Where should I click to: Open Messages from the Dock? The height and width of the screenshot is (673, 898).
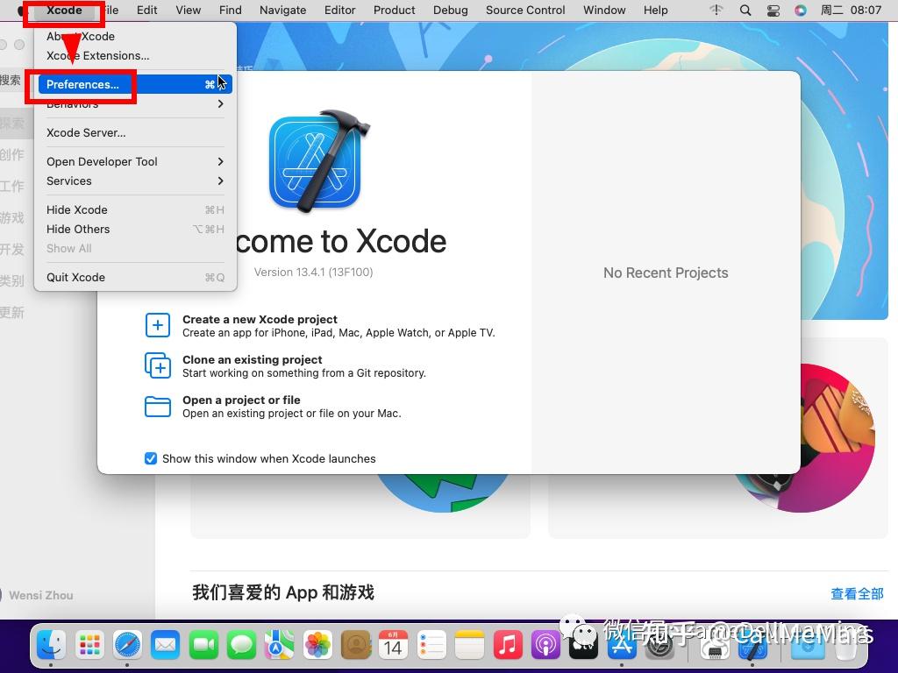[x=242, y=646]
